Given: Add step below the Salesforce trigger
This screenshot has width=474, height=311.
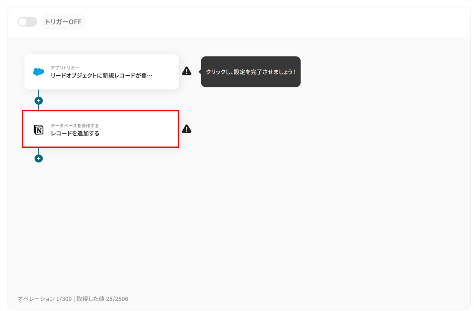Looking at the screenshot, I should click(39, 101).
